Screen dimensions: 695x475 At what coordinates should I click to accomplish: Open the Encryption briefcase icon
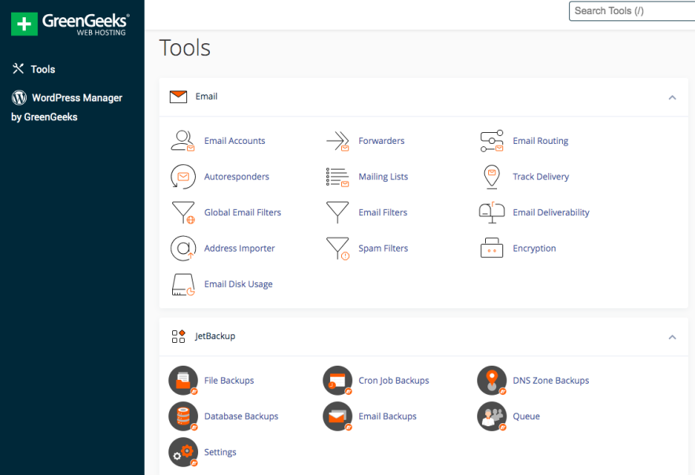click(491, 248)
